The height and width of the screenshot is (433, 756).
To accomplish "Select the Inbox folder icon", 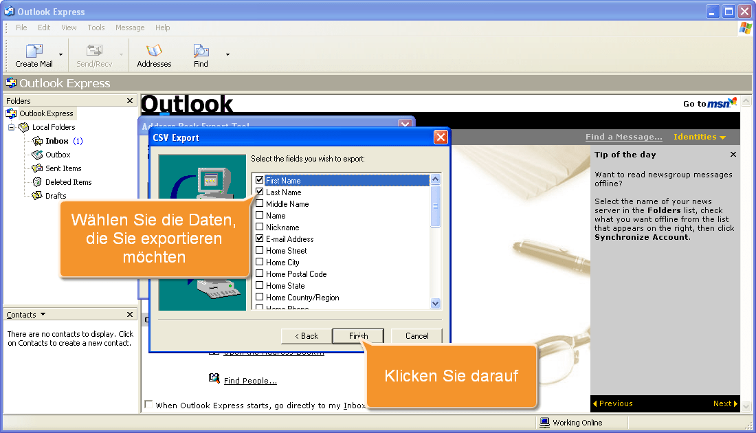I will (x=37, y=141).
